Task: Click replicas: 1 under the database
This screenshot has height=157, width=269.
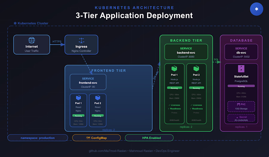Action: point(241,127)
